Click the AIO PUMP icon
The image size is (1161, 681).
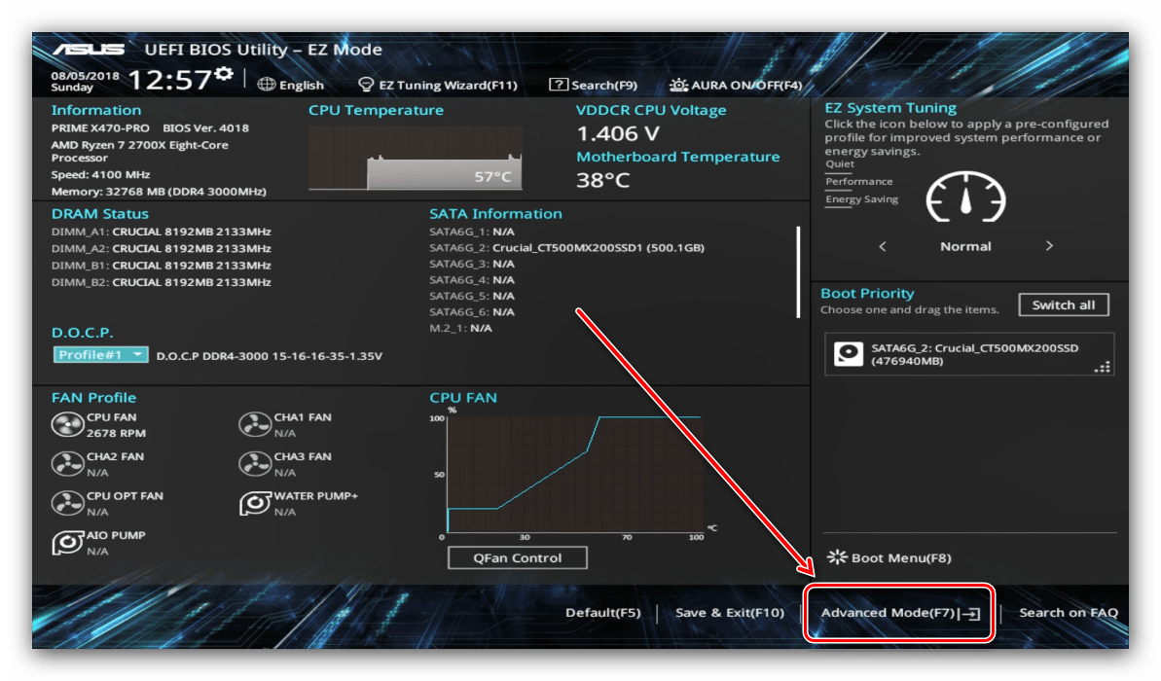[x=68, y=543]
